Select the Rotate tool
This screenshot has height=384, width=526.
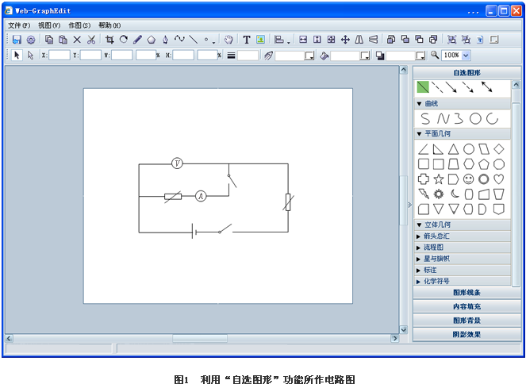(124, 40)
